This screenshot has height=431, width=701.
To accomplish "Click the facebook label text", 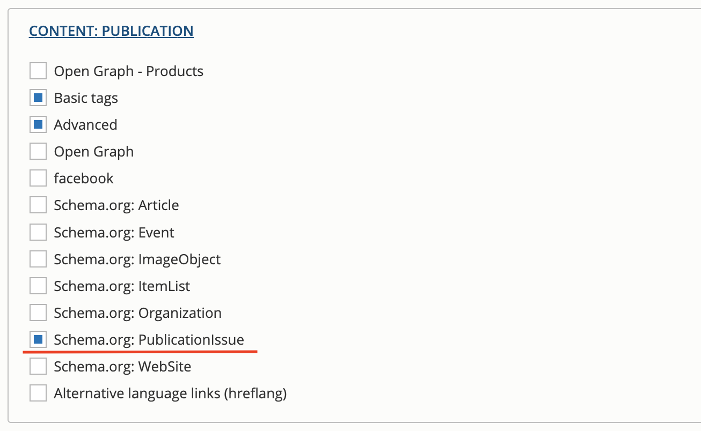I will tap(83, 178).
